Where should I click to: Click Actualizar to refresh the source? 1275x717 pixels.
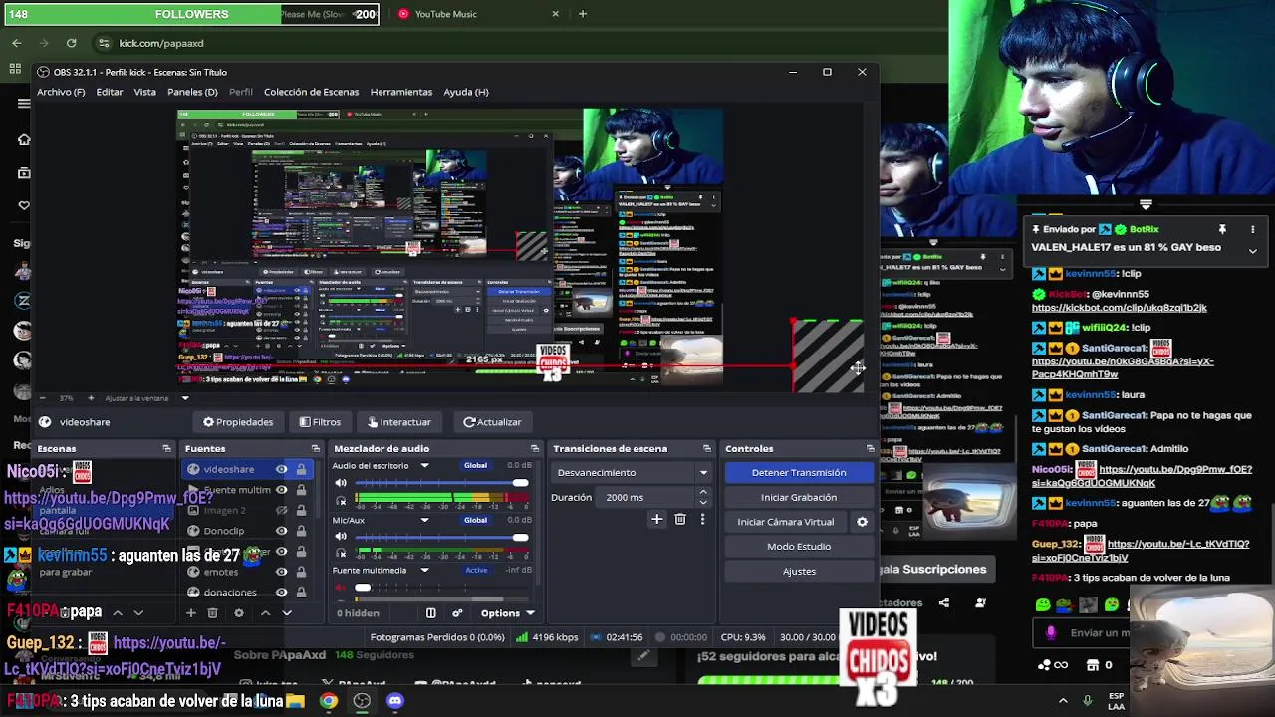click(x=492, y=422)
